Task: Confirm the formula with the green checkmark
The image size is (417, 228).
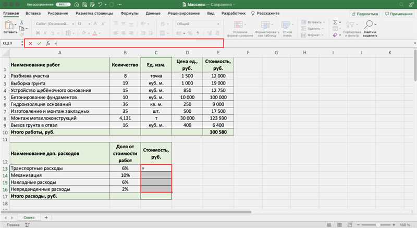Action: coord(39,43)
